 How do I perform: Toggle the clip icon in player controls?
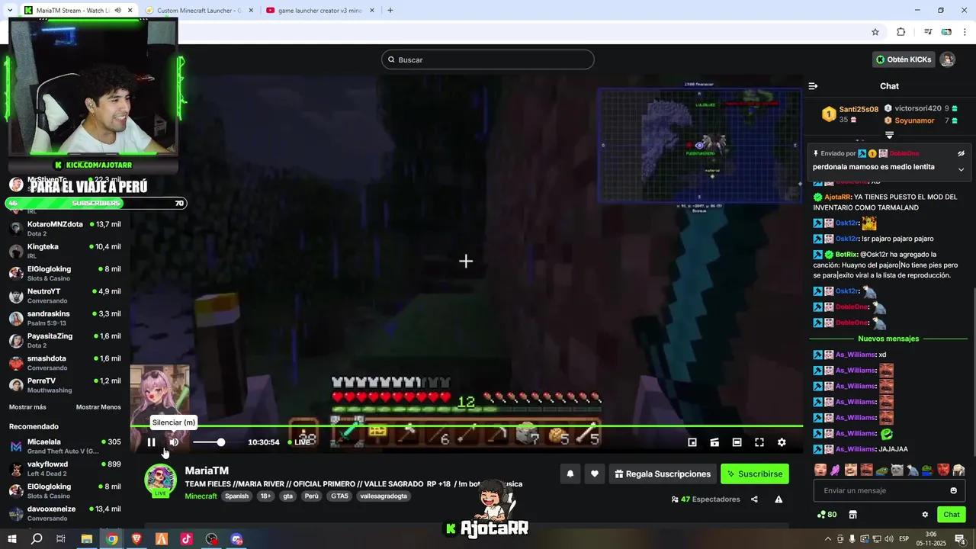tap(714, 442)
